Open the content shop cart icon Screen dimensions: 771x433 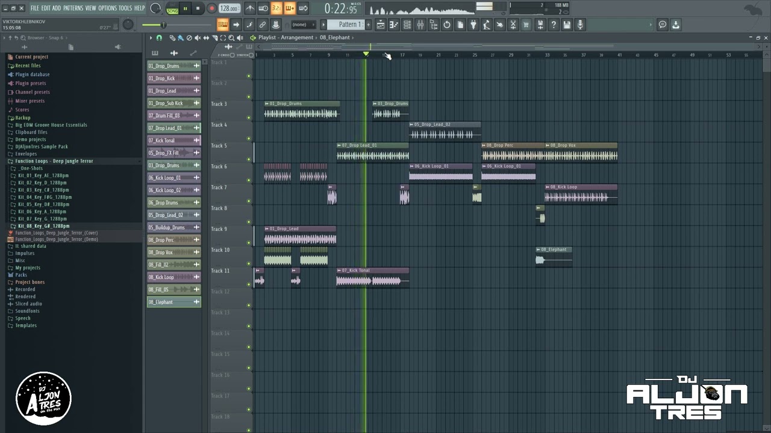click(526, 25)
